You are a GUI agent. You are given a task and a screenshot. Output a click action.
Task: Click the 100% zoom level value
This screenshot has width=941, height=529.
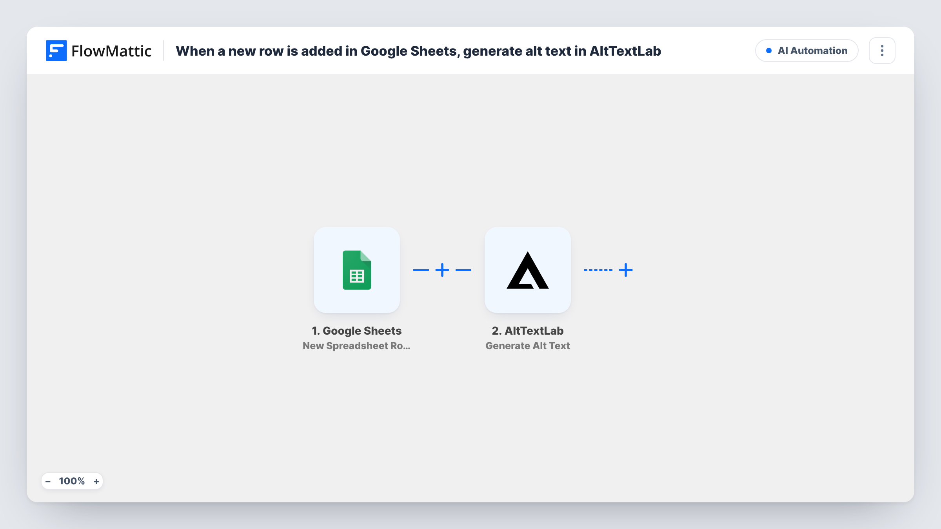[72, 481]
